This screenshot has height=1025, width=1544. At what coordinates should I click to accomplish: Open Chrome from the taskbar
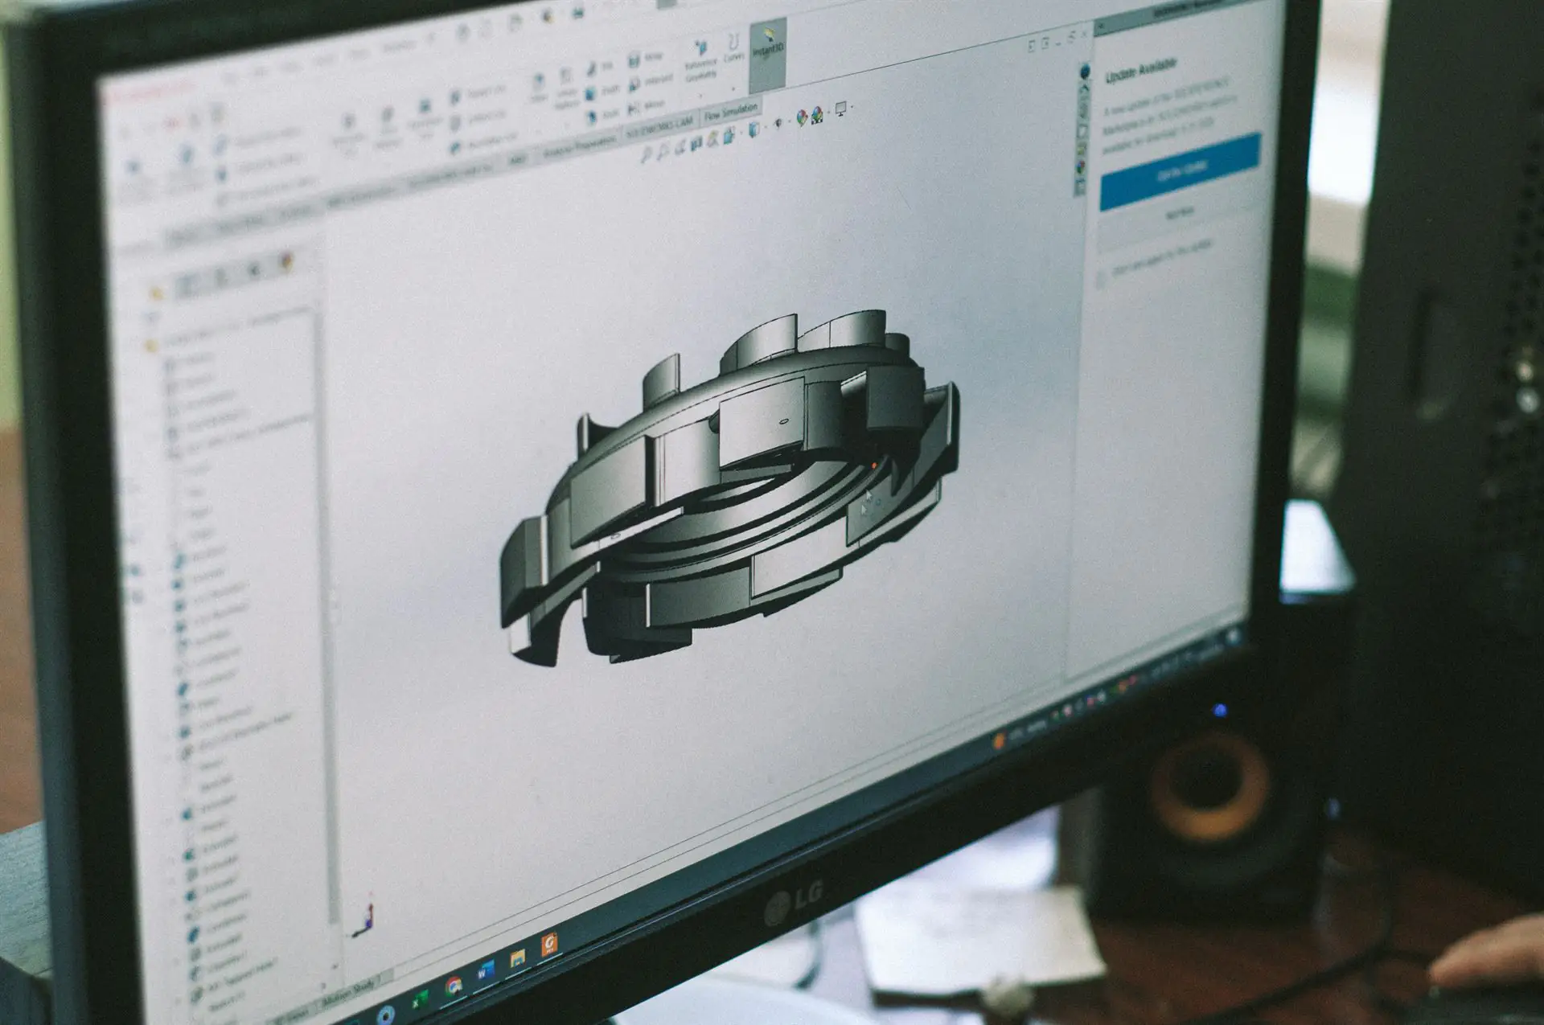click(x=454, y=986)
